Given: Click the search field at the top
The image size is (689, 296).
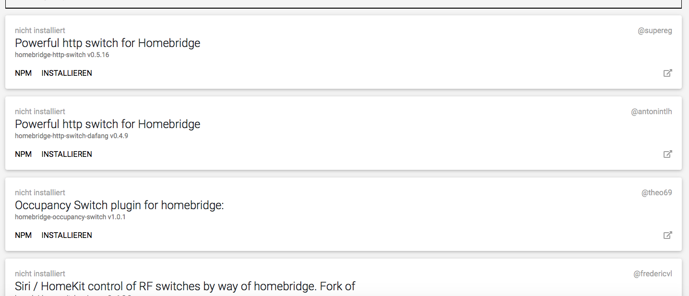Looking at the screenshot, I should click(x=343, y=4).
